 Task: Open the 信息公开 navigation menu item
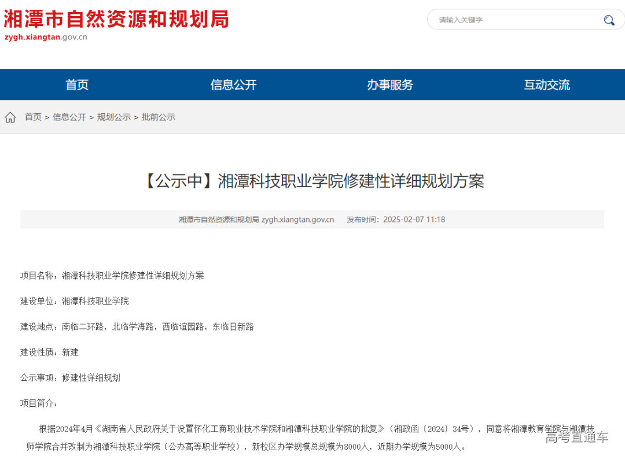tap(233, 84)
